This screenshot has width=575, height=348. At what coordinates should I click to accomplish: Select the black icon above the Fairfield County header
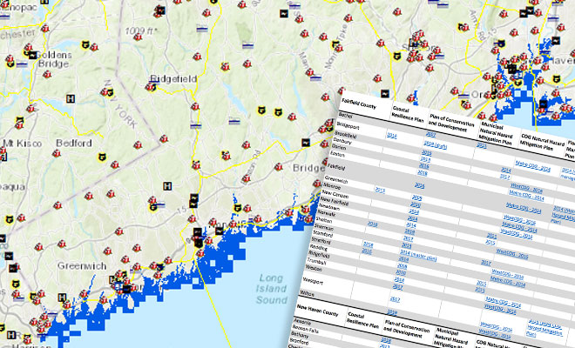385,93
